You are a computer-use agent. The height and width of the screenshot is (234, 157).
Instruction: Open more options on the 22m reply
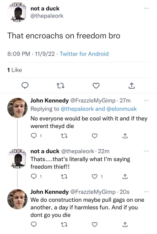point(146,151)
